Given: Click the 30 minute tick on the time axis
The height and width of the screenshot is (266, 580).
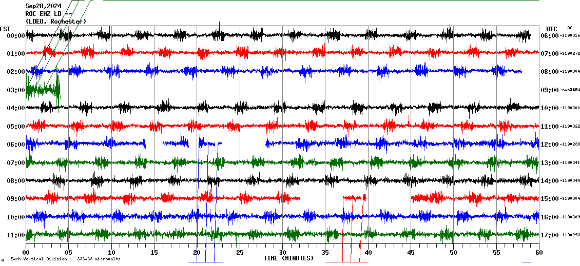Looking at the screenshot, I should click(x=282, y=252).
